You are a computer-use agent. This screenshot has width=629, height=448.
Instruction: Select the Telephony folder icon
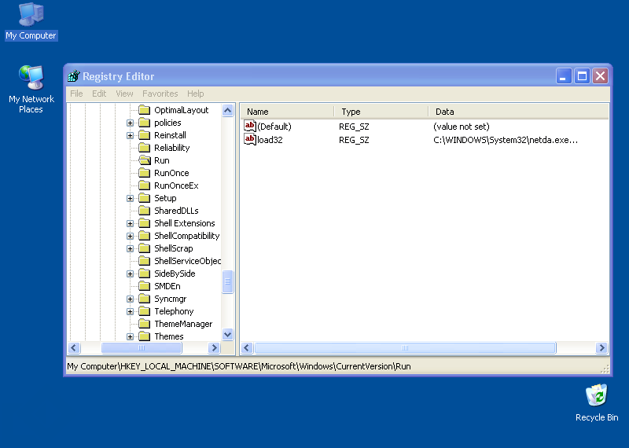(145, 311)
